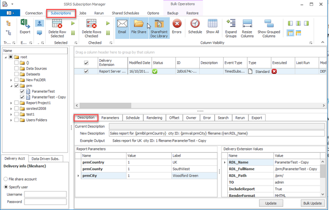
Task: Toggle the header checkbox in subscriptions grid
Action: (x=86, y=63)
